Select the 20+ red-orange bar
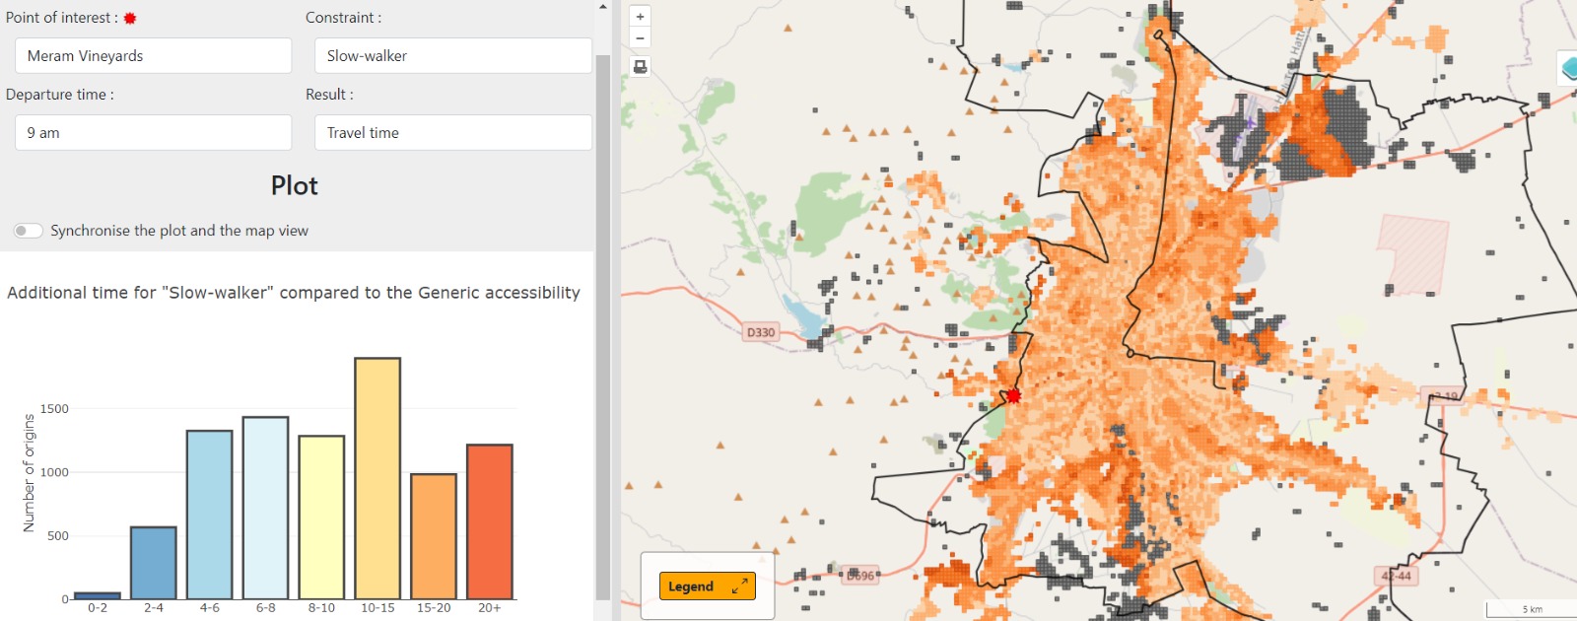 (x=490, y=522)
